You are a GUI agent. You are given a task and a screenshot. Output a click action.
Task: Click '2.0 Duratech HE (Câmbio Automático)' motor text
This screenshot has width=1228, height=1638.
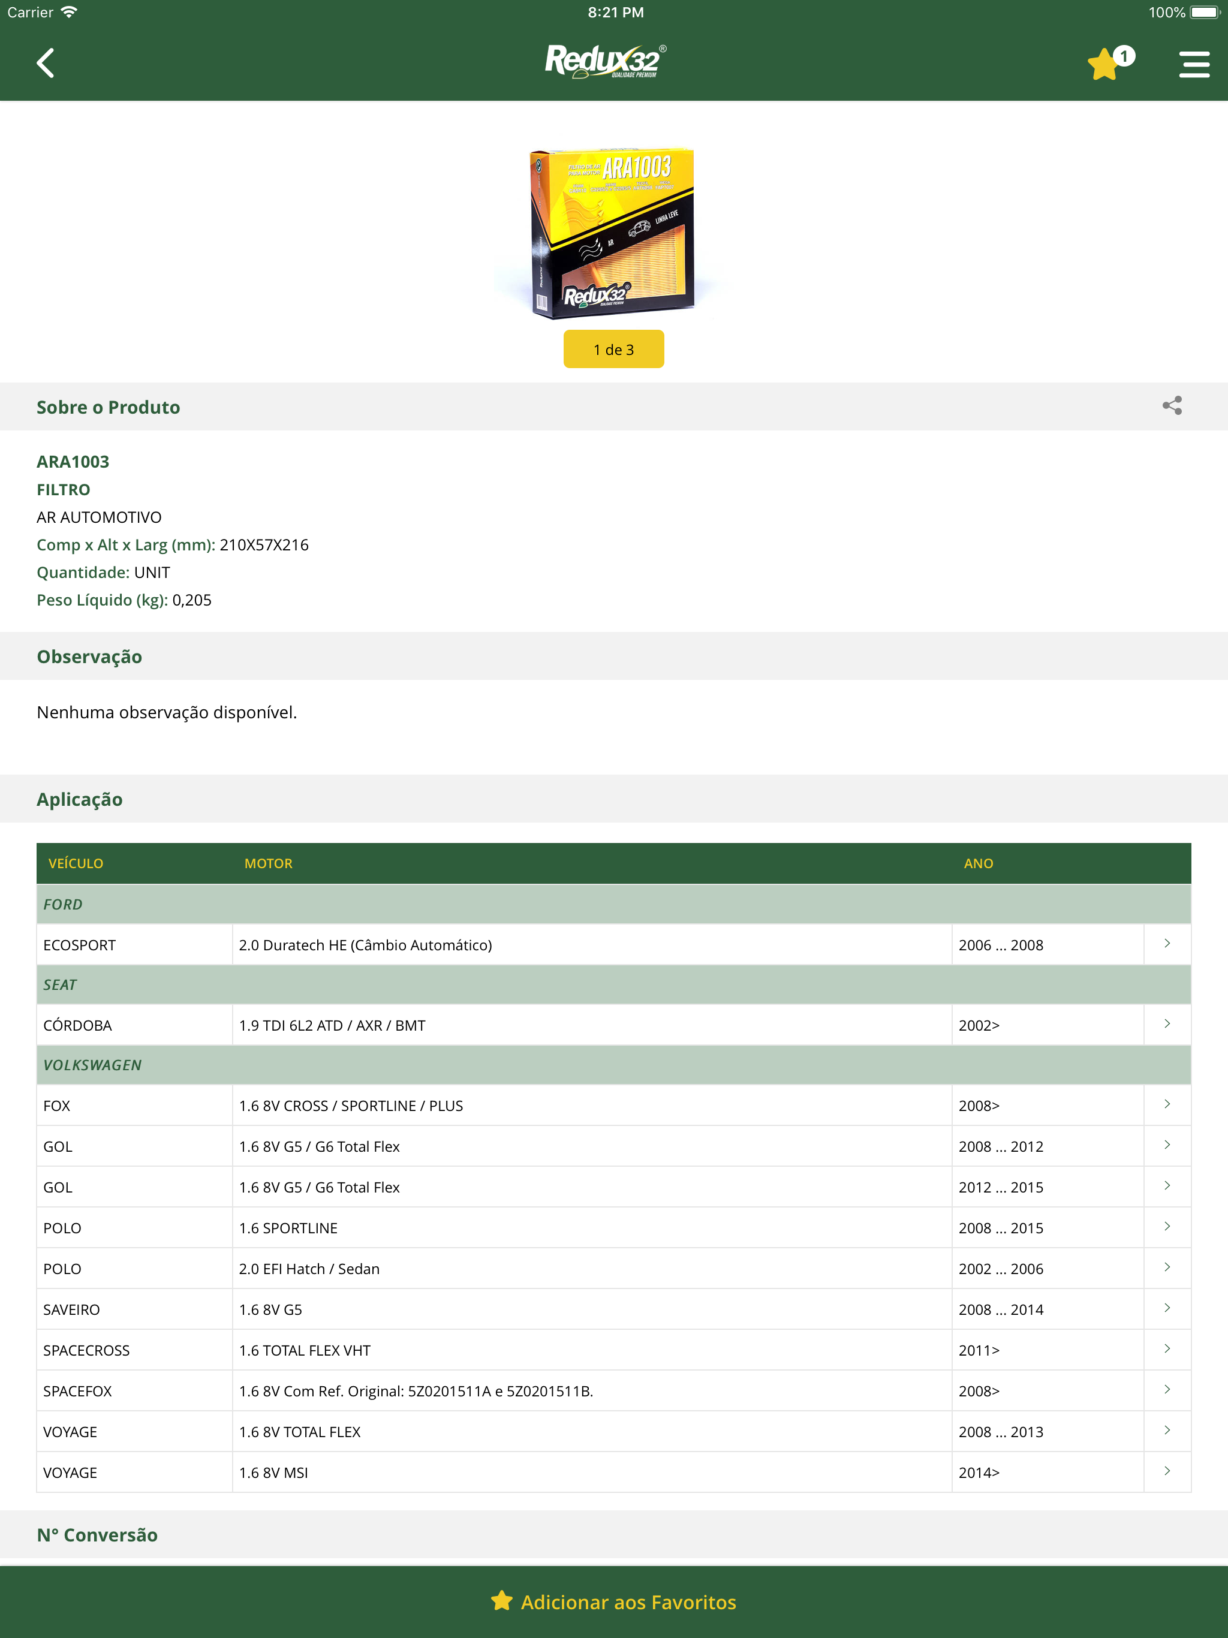pyautogui.click(x=365, y=945)
